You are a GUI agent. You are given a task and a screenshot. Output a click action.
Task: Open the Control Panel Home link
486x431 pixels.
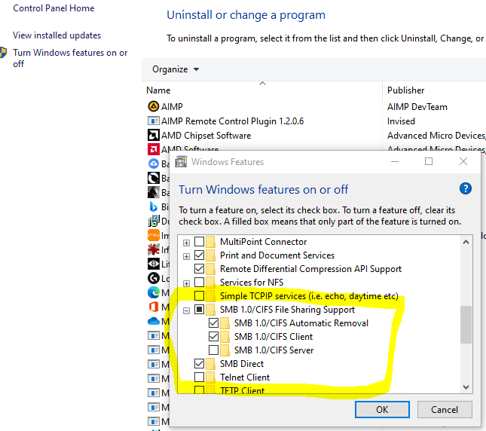point(53,8)
